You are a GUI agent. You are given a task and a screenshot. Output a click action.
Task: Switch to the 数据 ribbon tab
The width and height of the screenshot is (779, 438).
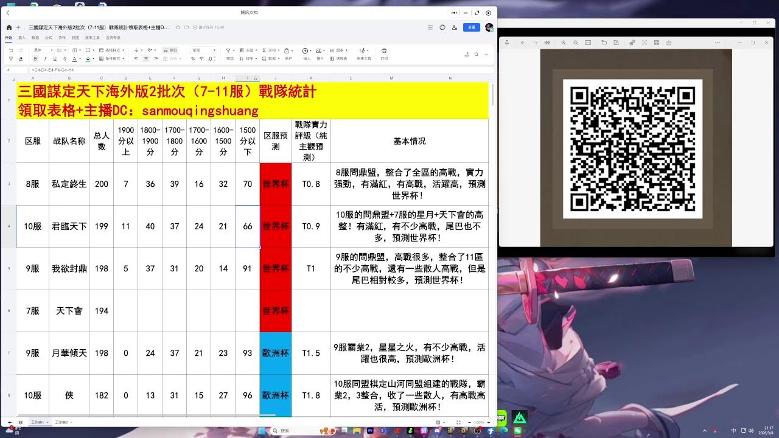tap(35, 38)
